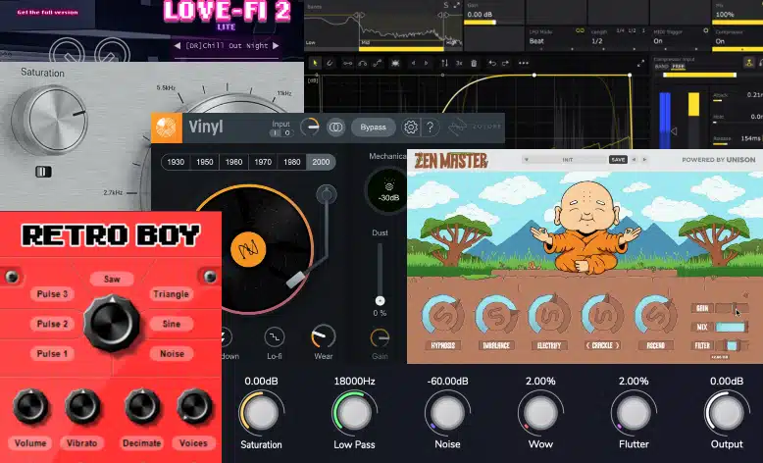Click the Dust slider handle in Vinyl
This screenshot has height=463, width=763.
click(381, 301)
